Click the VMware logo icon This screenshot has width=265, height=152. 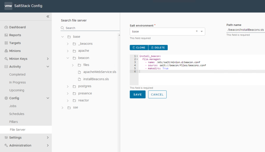8,6
